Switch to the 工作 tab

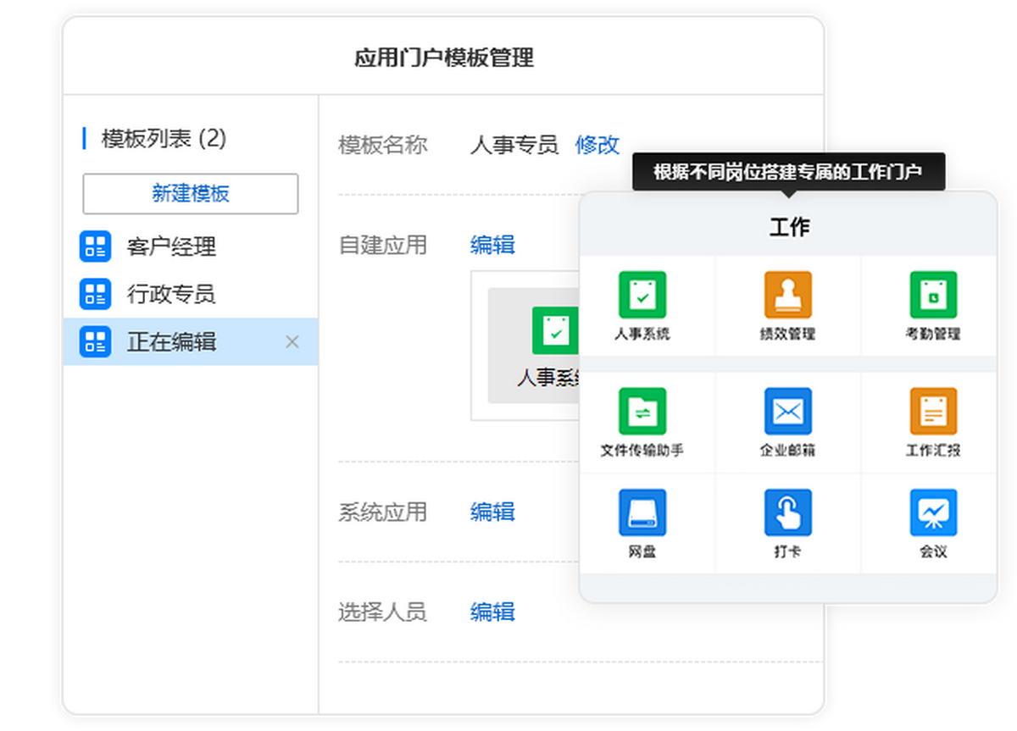click(788, 226)
